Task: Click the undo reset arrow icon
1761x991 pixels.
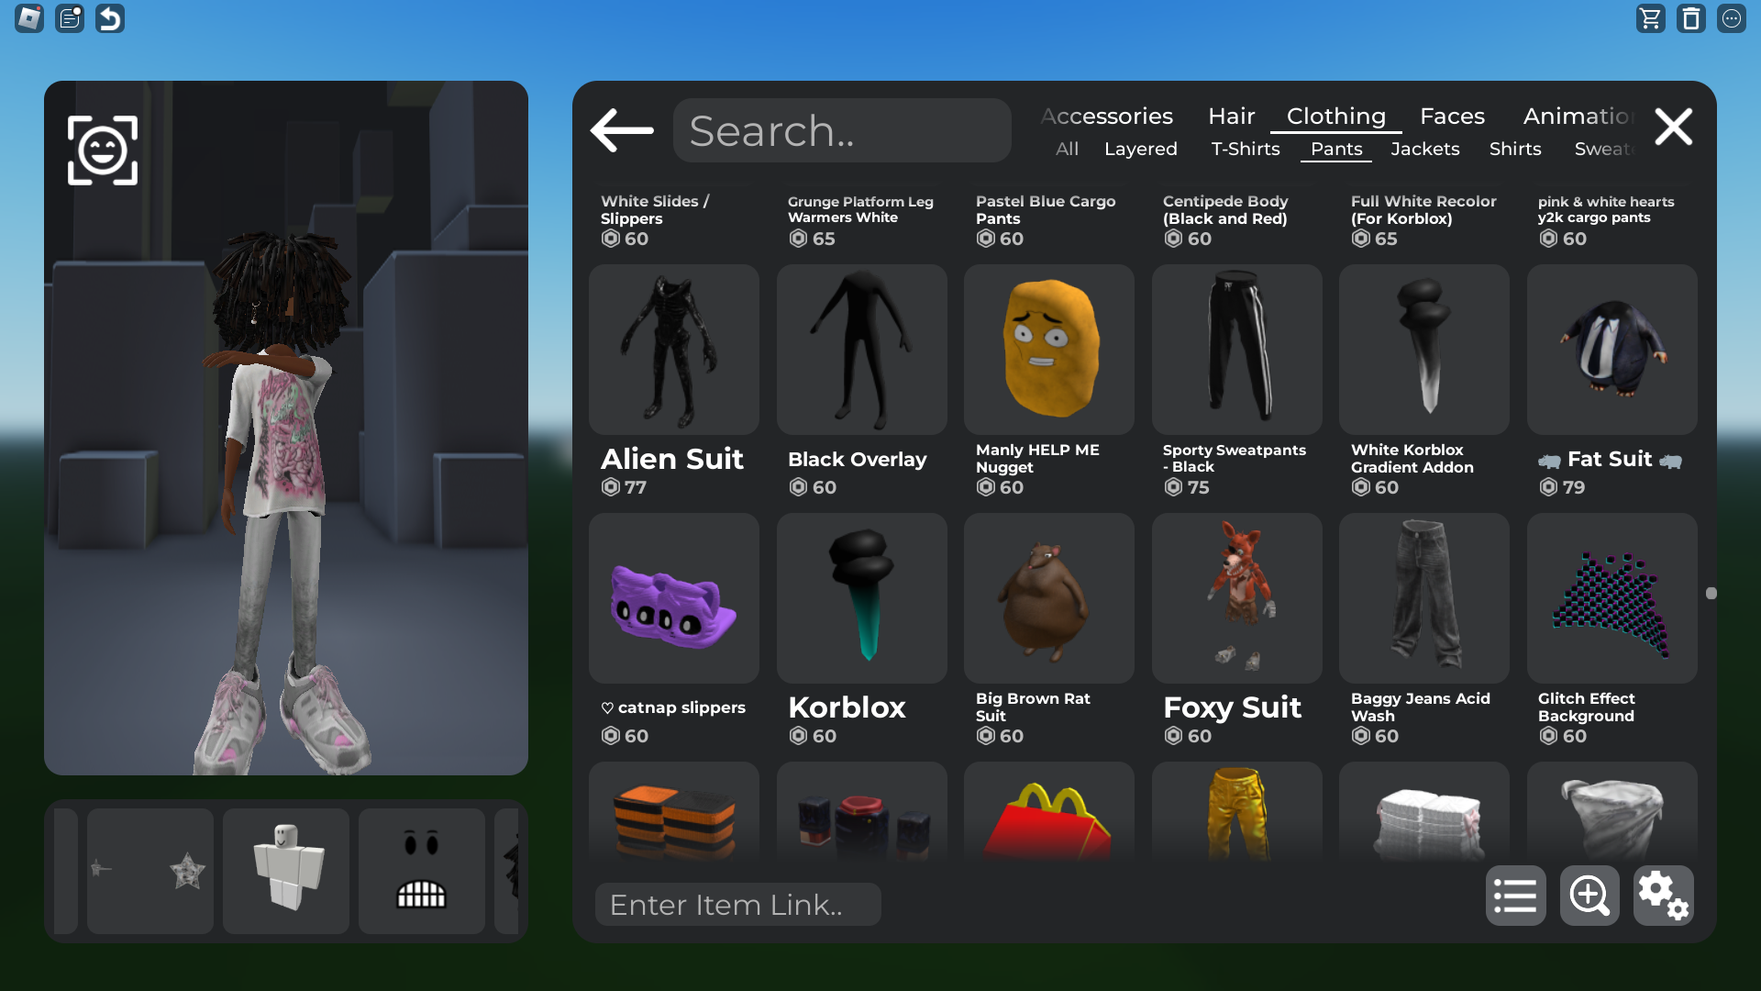Action: click(110, 18)
